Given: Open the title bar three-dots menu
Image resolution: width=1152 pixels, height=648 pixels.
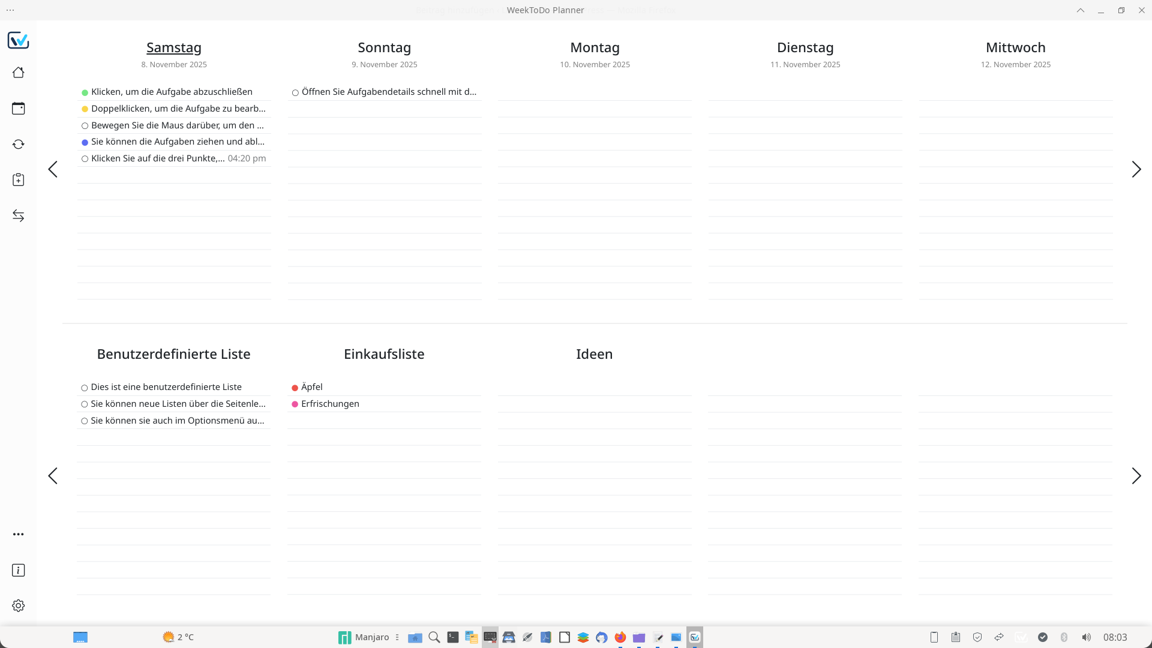Looking at the screenshot, I should [10, 10].
